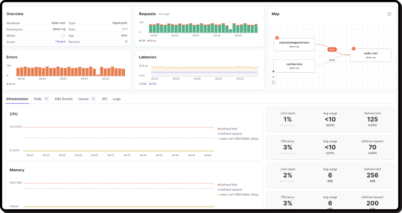Open the "1 found" issues link
The width and height of the screenshot is (402, 213).
pos(60,42)
